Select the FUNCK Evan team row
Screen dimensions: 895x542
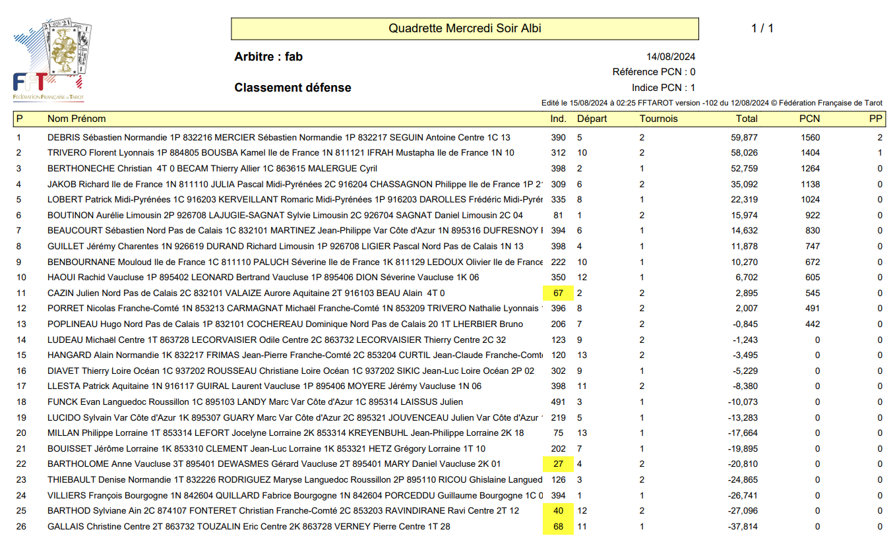[449, 402]
